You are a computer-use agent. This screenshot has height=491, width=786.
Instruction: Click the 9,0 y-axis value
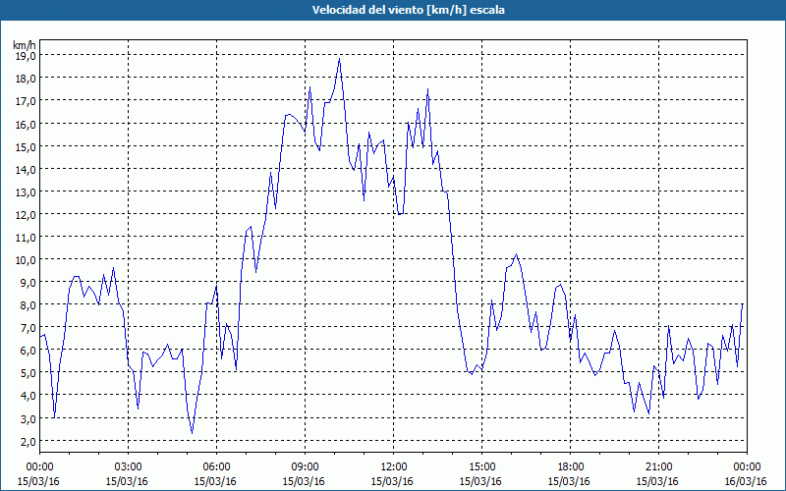[x=28, y=282]
